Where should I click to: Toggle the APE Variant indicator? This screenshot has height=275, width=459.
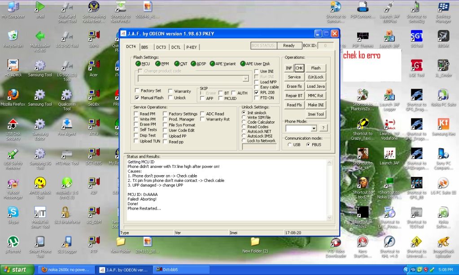coord(212,64)
